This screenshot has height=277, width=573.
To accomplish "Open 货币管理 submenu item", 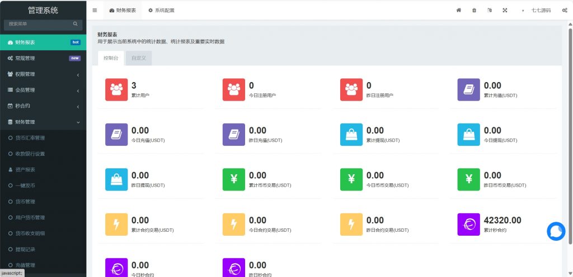I will (43, 202).
